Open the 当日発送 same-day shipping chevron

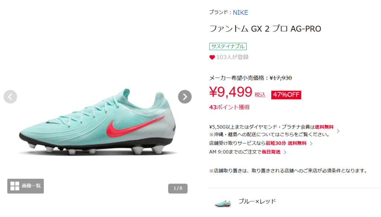coord(285,152)
